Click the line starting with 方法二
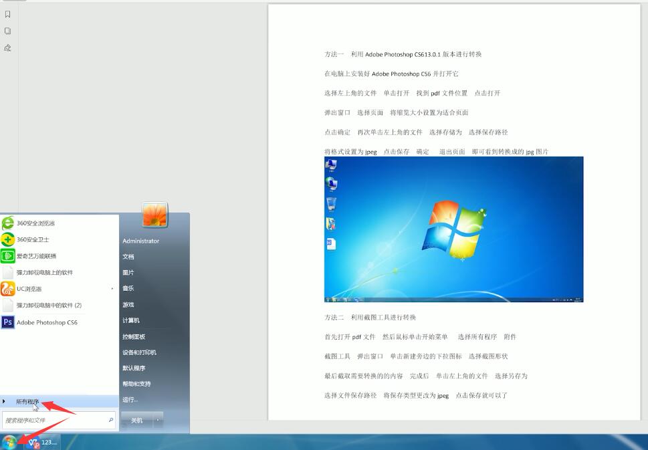The height and width of the screenshot is (450, 648). click(370, 318)
